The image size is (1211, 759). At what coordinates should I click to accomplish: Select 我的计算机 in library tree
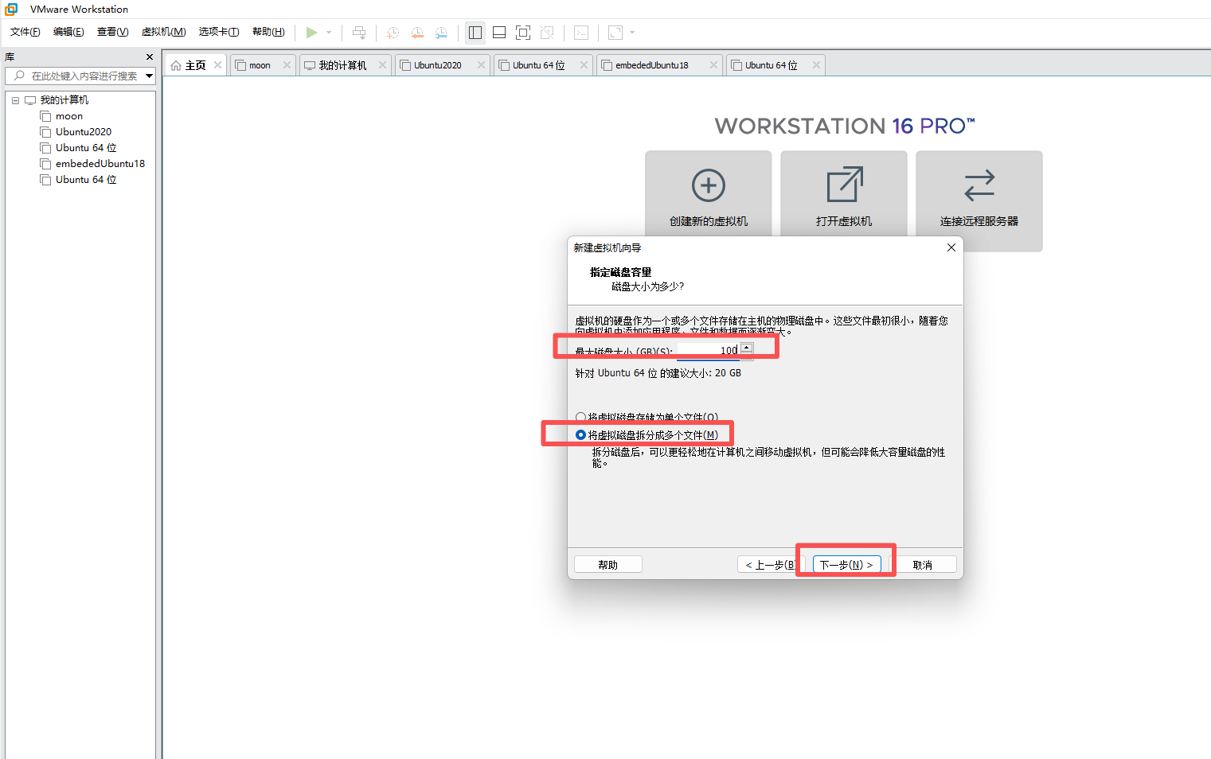[64, 100]
